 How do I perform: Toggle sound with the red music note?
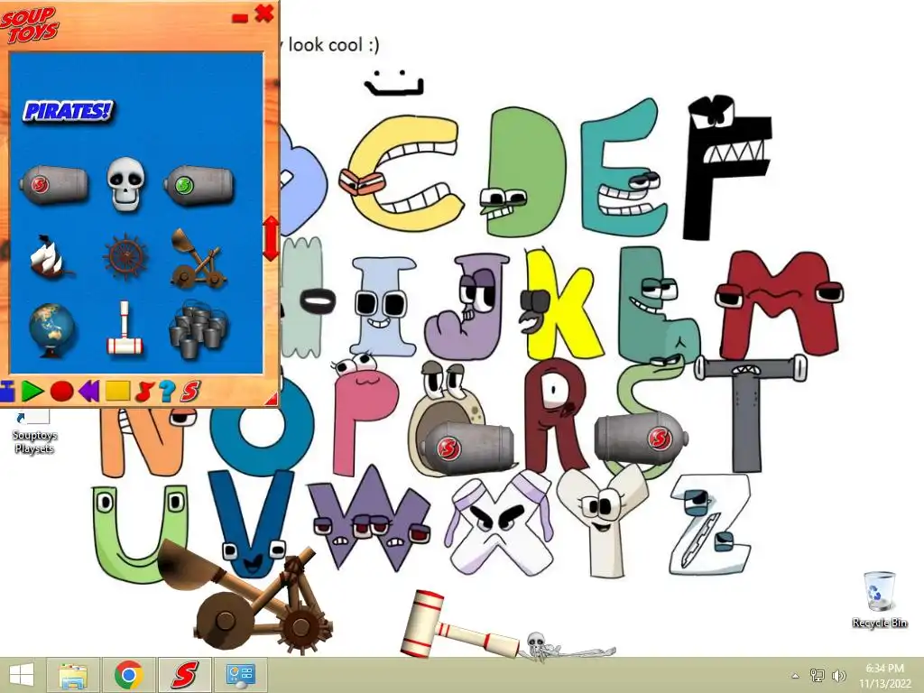pos(143,392)
